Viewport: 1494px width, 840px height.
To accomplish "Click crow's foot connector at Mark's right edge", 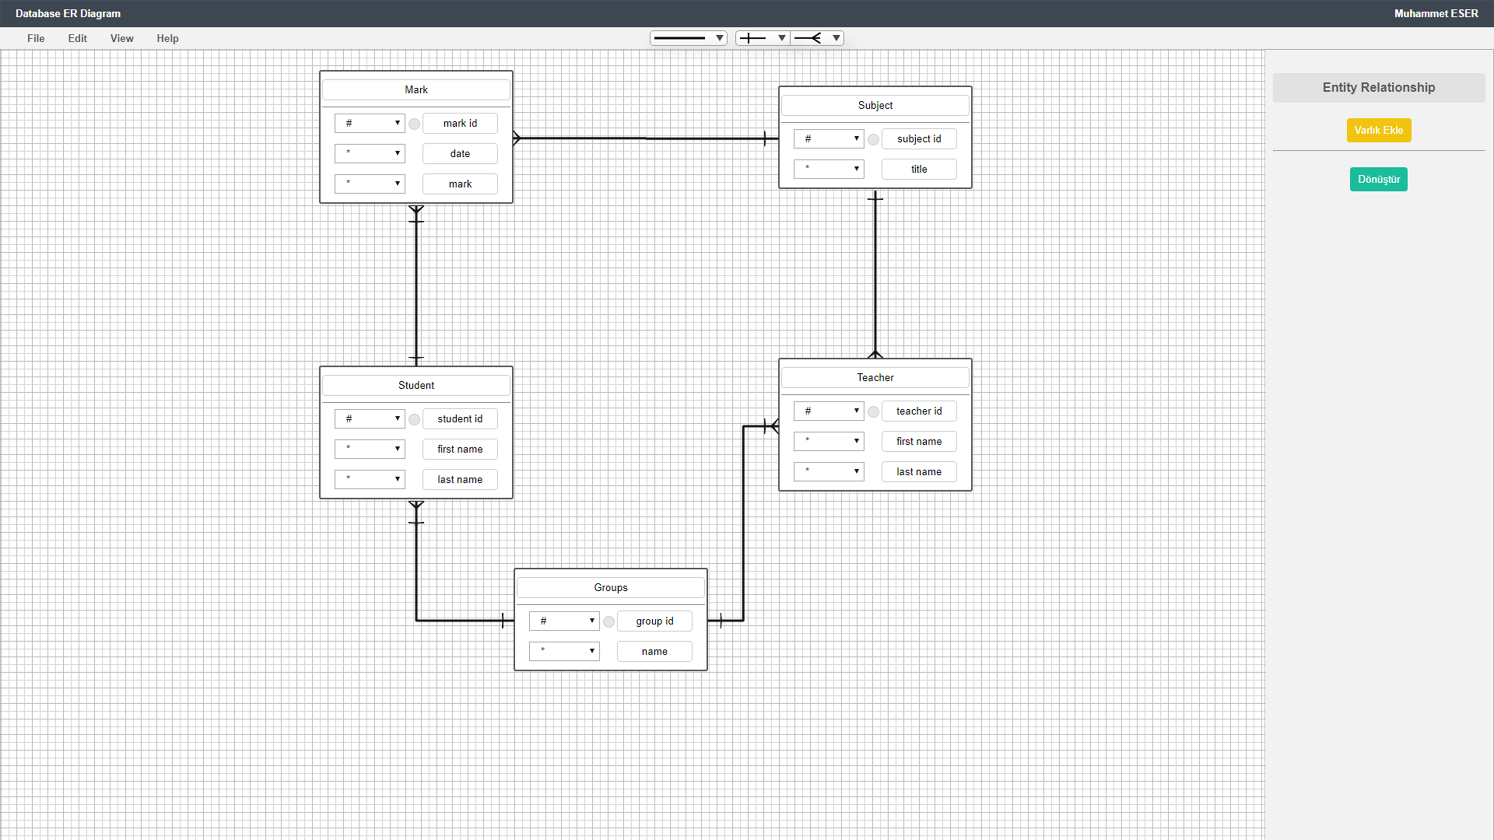I will (517, 138).
